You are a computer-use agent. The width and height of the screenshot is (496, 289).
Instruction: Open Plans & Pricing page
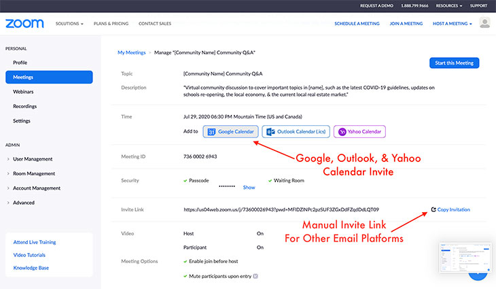click(111, 23)
